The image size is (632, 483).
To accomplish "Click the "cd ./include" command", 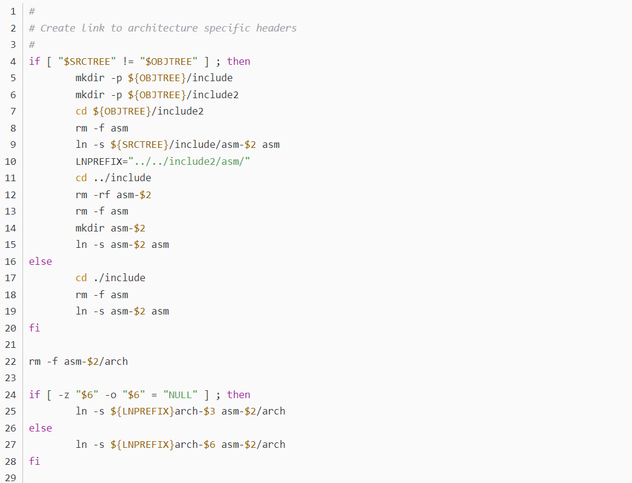I will tap(110, 278).
